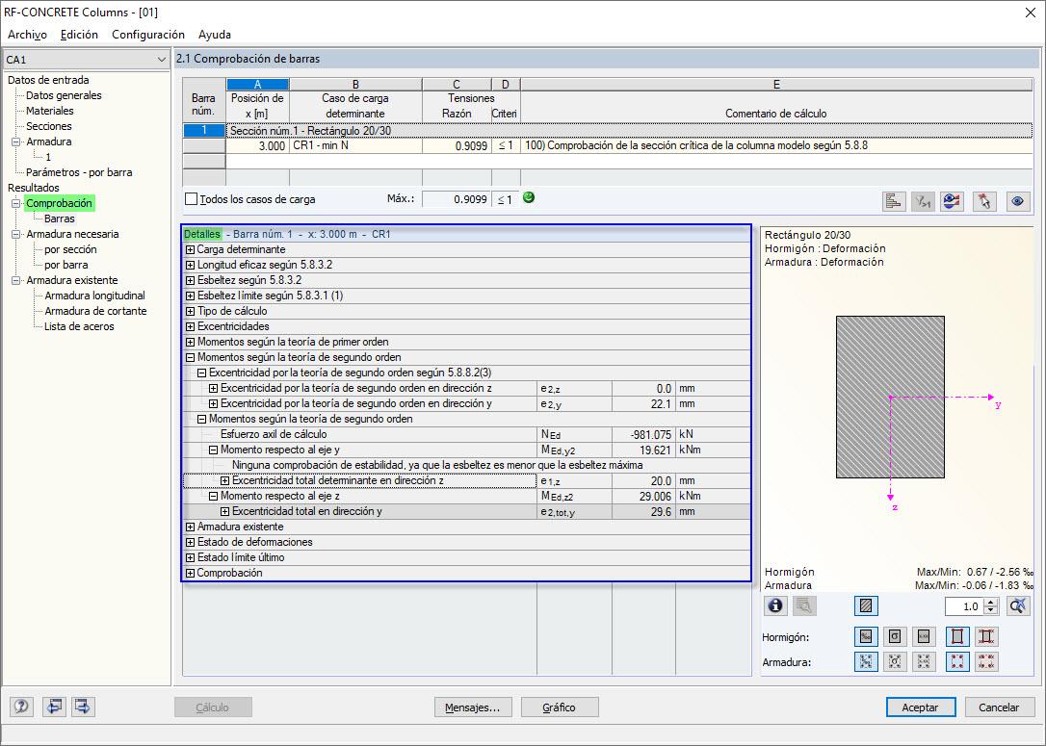Select barra row number 1 in the table

[x=204, y=131]
